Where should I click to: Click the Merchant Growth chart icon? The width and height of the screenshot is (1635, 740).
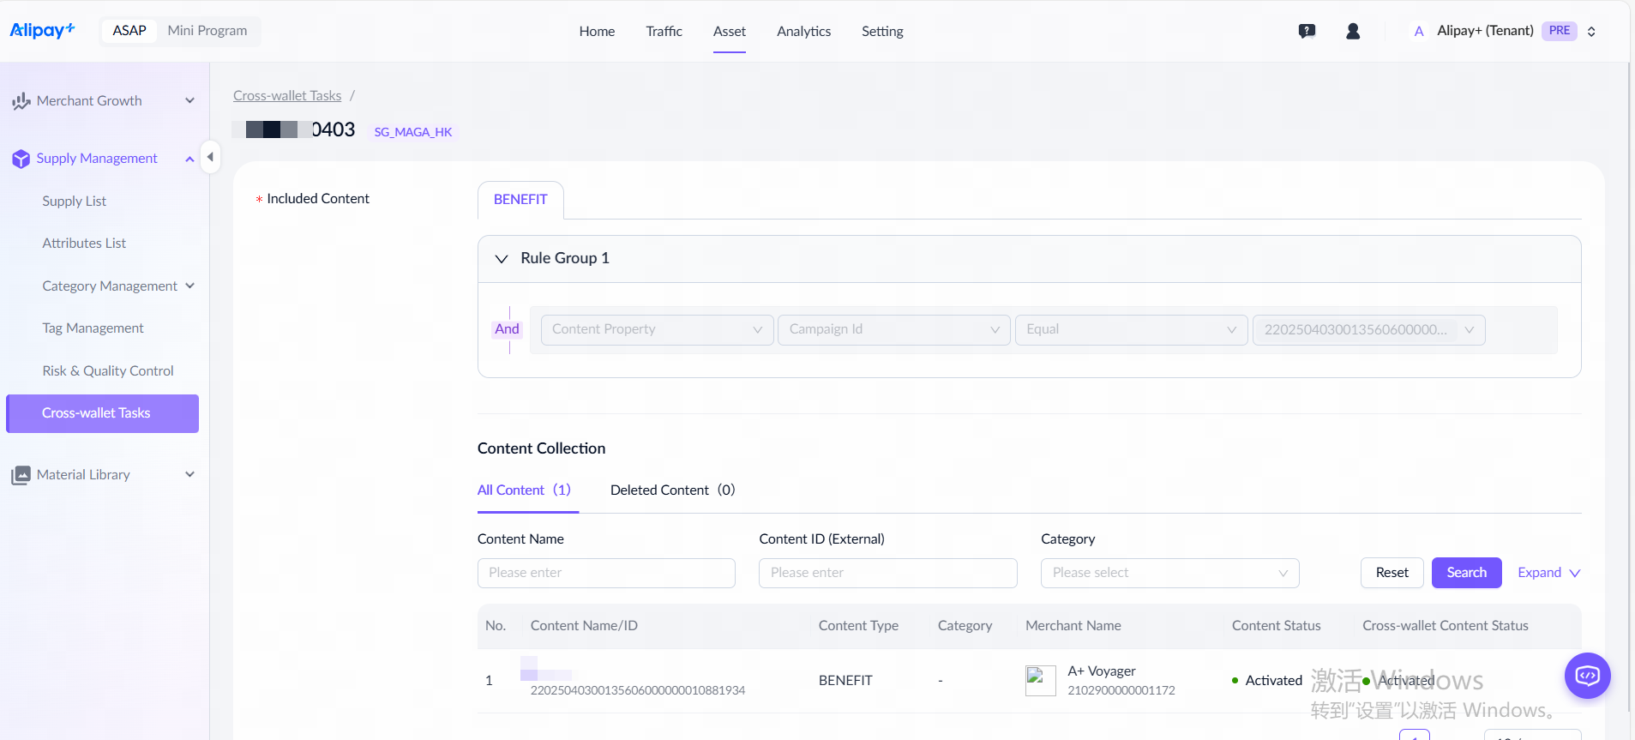coord(21,101)
